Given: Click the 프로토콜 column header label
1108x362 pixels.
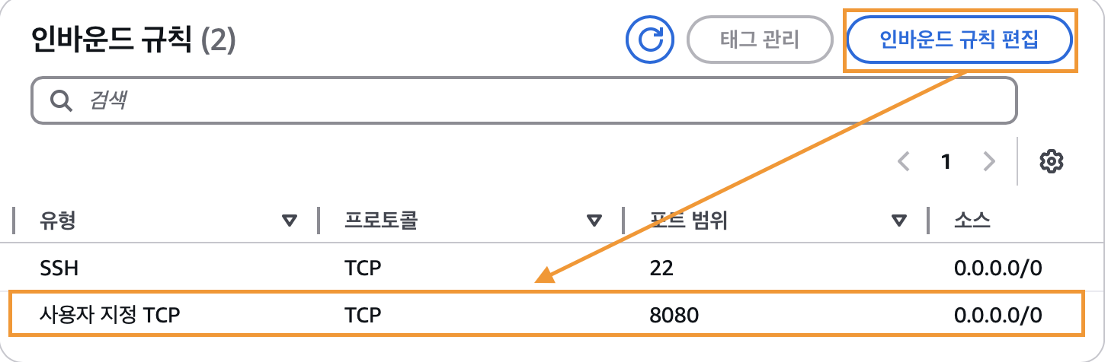Looking at the screenshot, I should [381, 221].
